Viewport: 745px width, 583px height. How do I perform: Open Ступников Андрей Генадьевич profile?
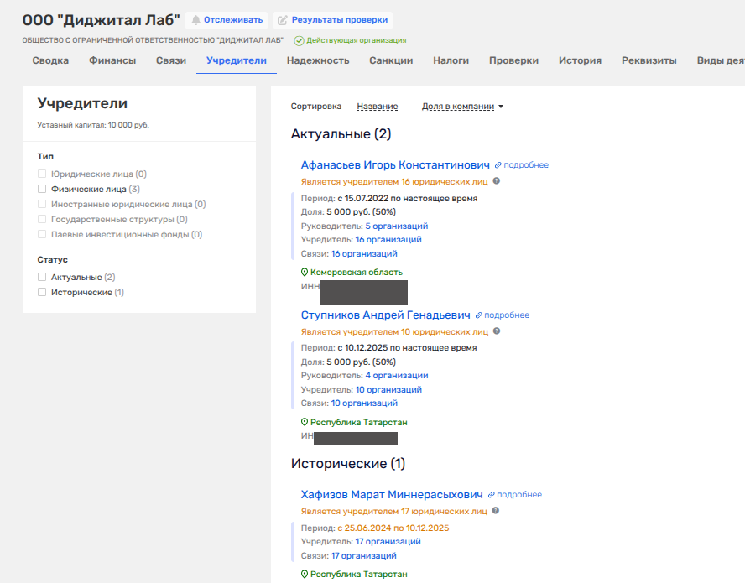coord(385,315)
